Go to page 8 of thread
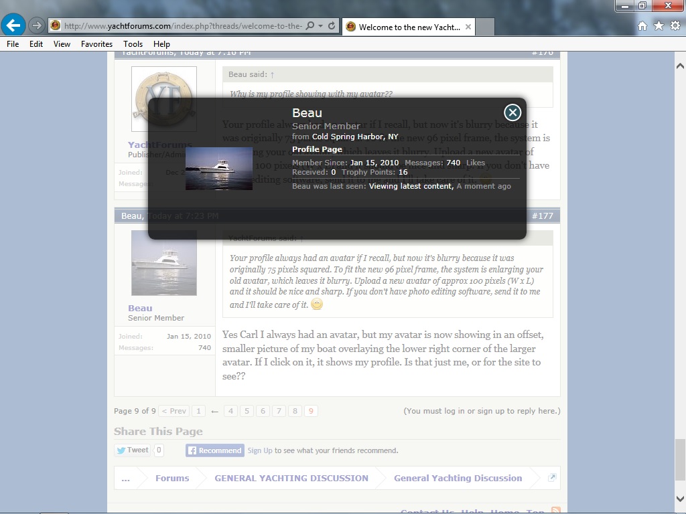Screen dimensions: 686x514 (x=295, y=411)
